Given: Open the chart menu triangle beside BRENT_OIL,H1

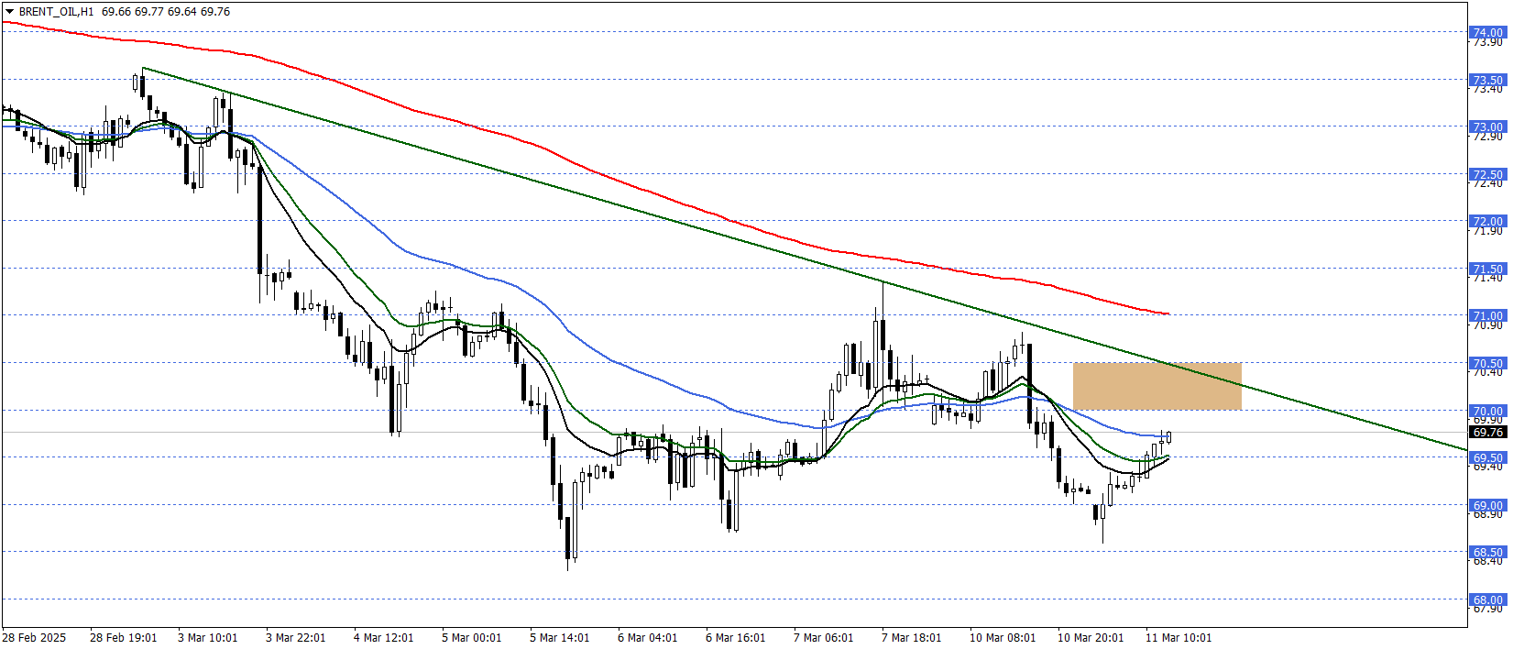Looking at the screenshot, I should pos(10,12).
